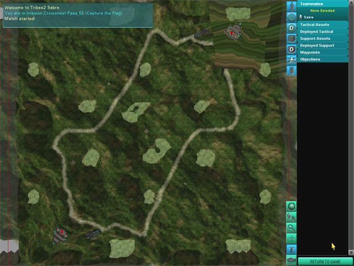Expand the Support Assets category
This screenshot has height=266, width=354.
[322, 38]
